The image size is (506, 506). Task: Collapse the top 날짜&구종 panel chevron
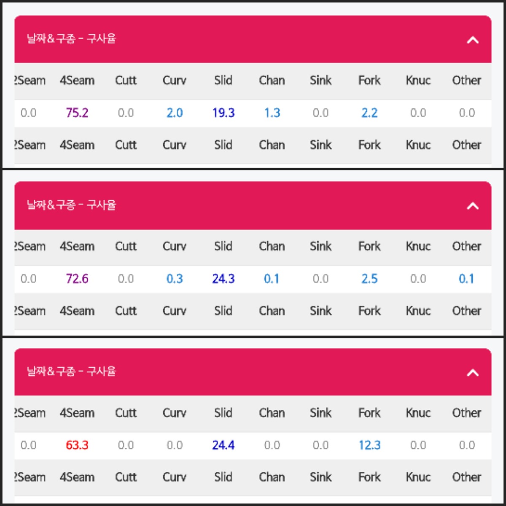tap(473, 40)
